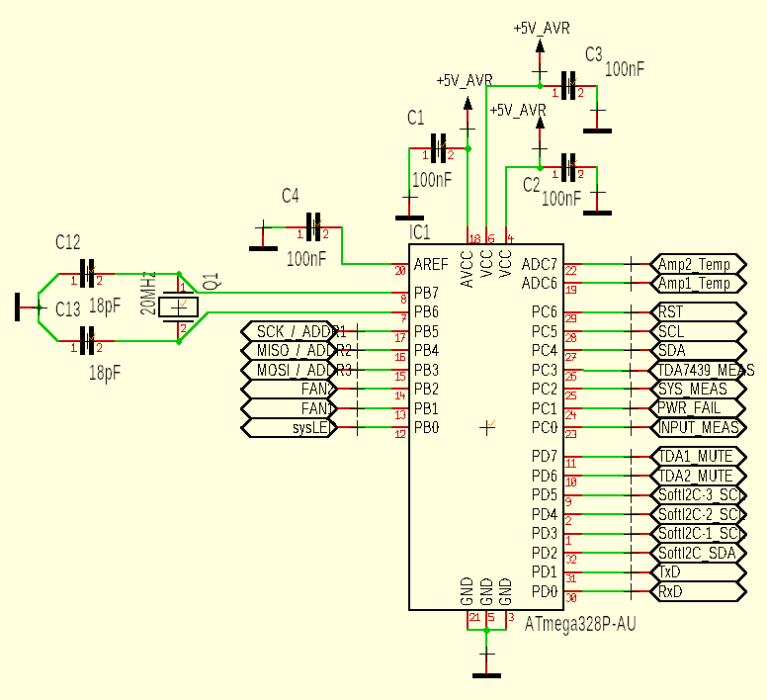Select the MOSI / ADDR3 net label

297,370
